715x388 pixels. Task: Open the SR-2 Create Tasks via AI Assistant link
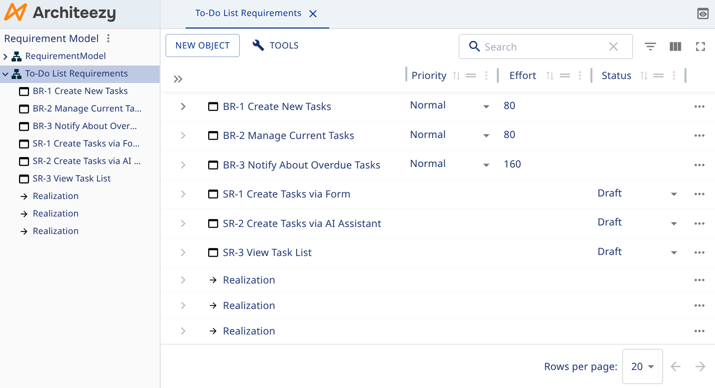click(x=302, y=223)
